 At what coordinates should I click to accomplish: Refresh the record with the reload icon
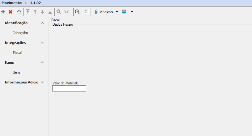(19, 12)
